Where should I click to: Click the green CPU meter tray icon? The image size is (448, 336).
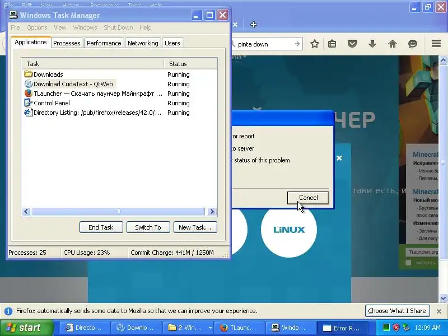click(386, 328)
